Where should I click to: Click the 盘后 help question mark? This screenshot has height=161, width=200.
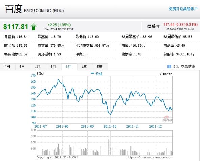tap(157, 26)
